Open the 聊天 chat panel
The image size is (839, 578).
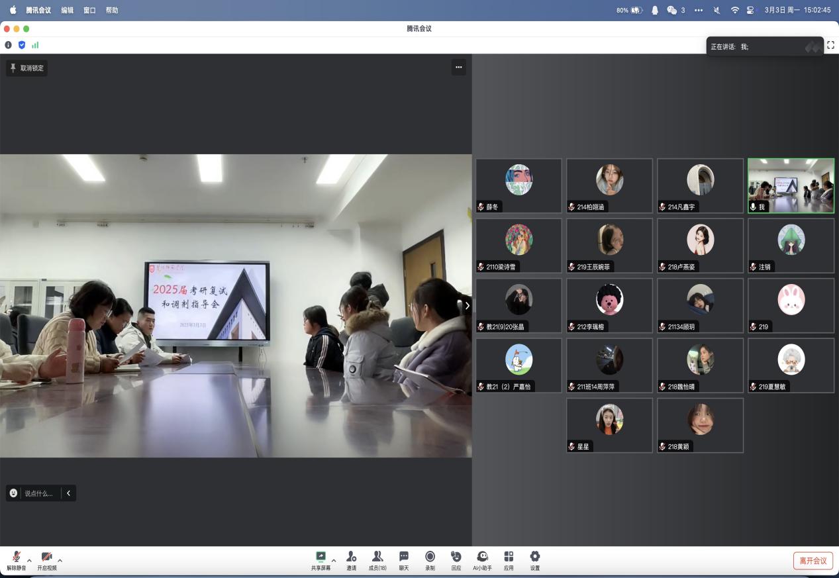click(x=403, y=557)
